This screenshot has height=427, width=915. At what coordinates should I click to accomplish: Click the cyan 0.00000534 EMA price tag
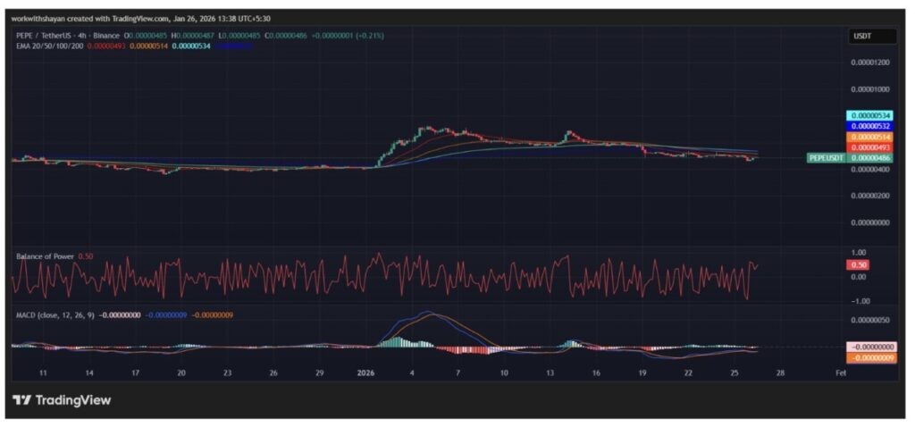click(x=870, y=115)
